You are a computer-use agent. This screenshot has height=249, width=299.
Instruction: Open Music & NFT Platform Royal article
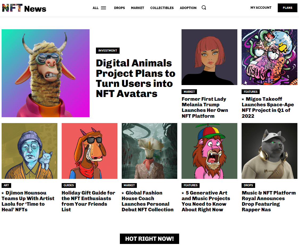pyautogui.click(x=269, y=201)
